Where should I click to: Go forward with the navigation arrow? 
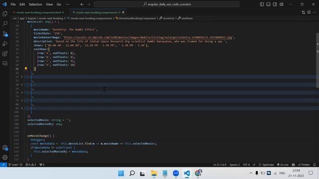89,4
